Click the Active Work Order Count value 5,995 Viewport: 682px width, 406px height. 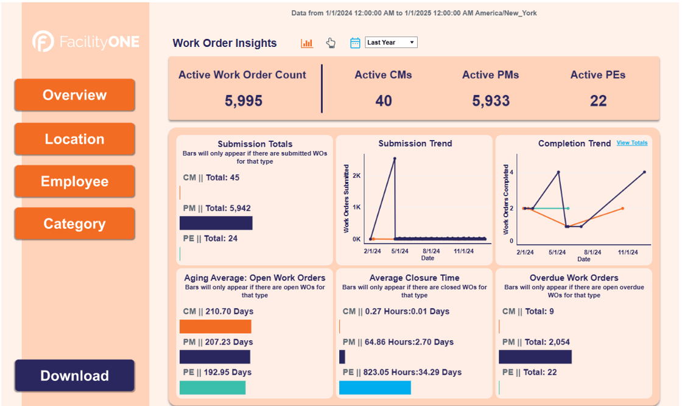click(244, 101)
